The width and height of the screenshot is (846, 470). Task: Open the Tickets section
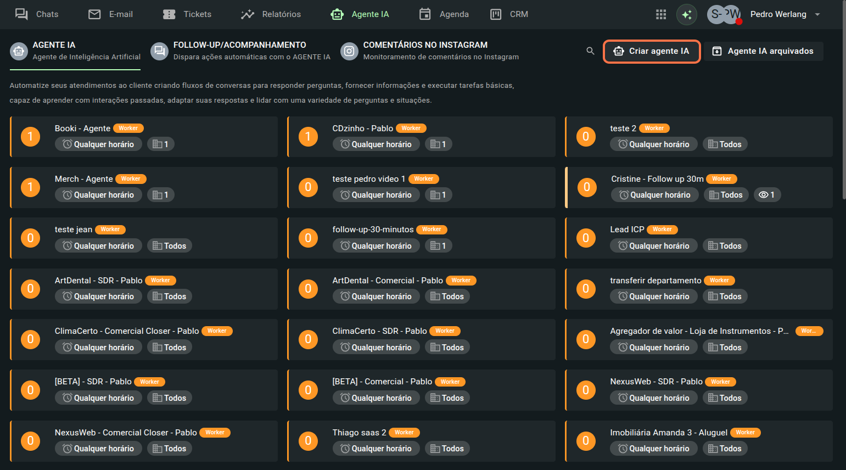point(187,14)
